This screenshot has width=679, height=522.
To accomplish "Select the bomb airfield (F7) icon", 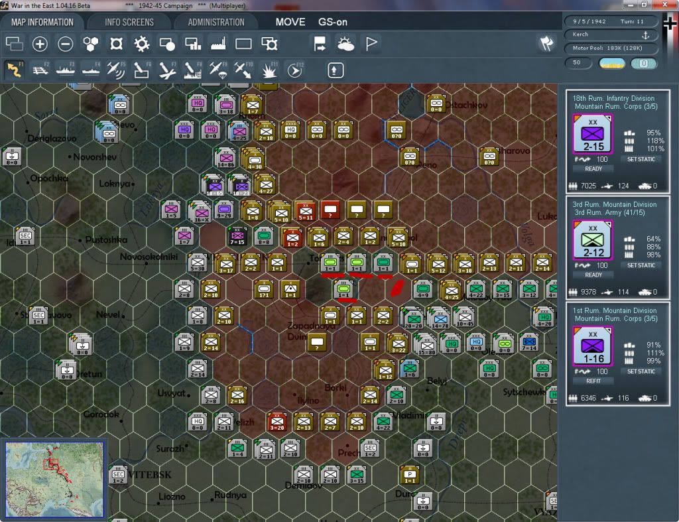I will [167, 70].
